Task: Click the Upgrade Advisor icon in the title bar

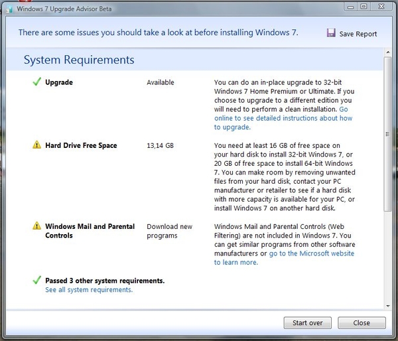Action: point(9,9)
